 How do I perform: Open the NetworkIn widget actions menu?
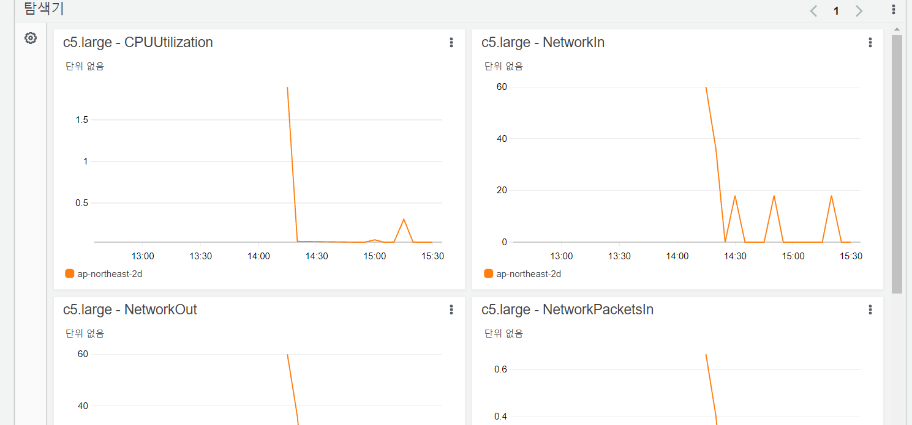[870, 42]
